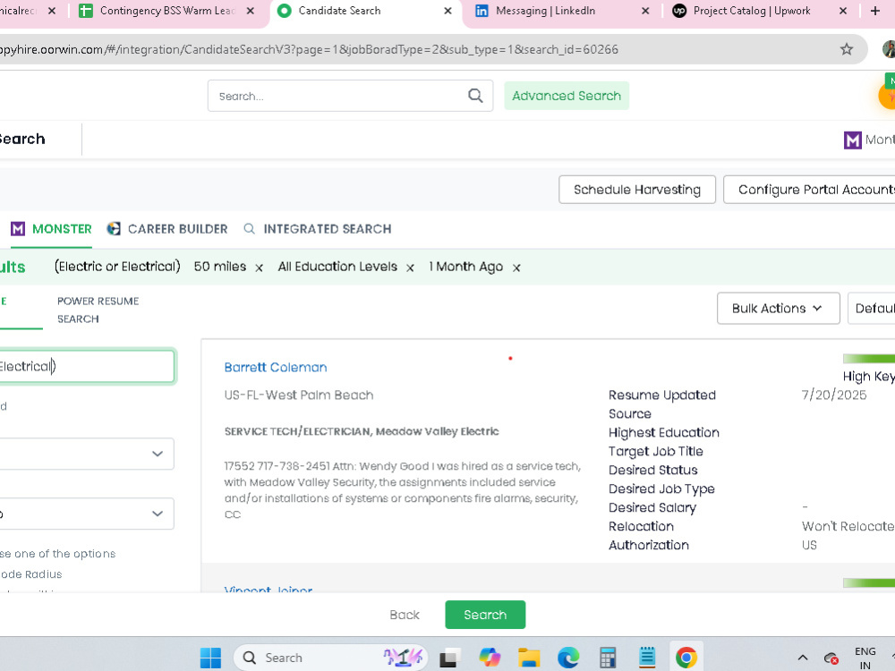Open the Default sort dropdown
The width and height of the screenshot is (895, 671).
(x=872, y=308)
